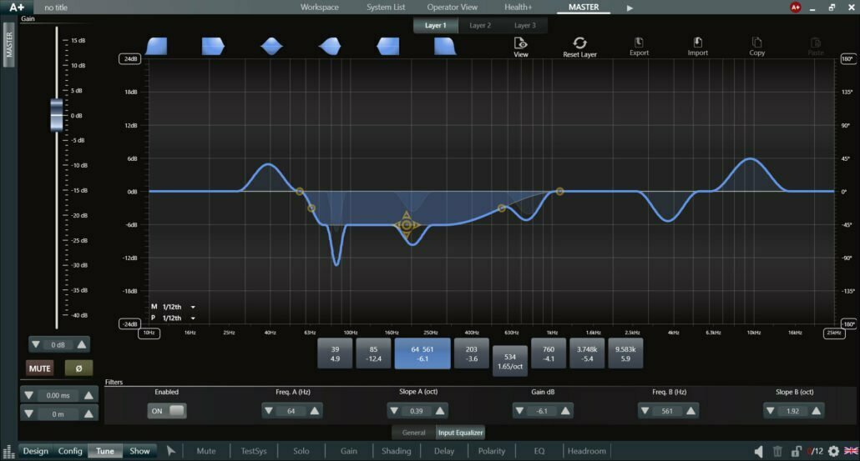Open the System List menu
This screenshot has width=860, height=461.
pyautogui.click(x=386, y=8)
